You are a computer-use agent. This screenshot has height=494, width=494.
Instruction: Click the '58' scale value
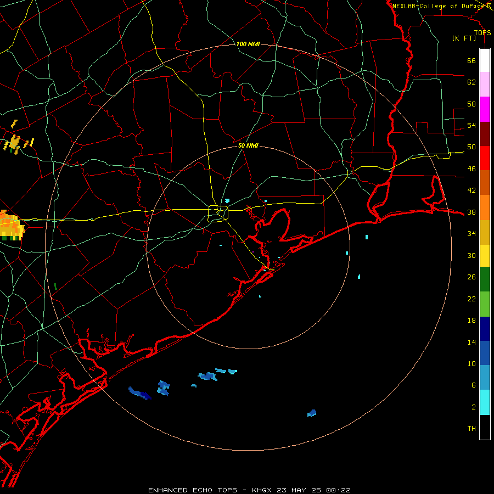[471, 104]
